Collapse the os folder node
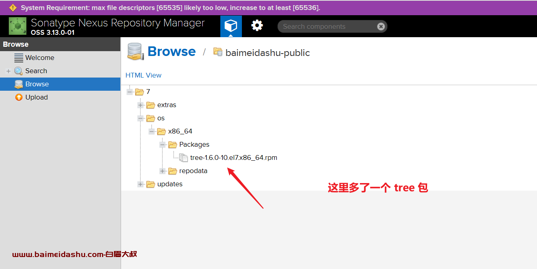This screenshot has height=269, width=537. (x=140, y=118)
